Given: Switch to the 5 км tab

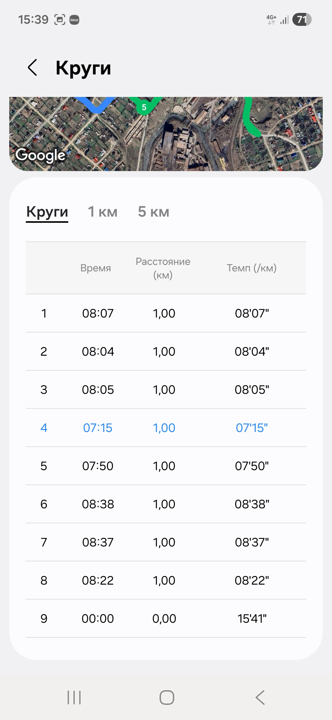Looking at the screenshot, I should [153, 212].
